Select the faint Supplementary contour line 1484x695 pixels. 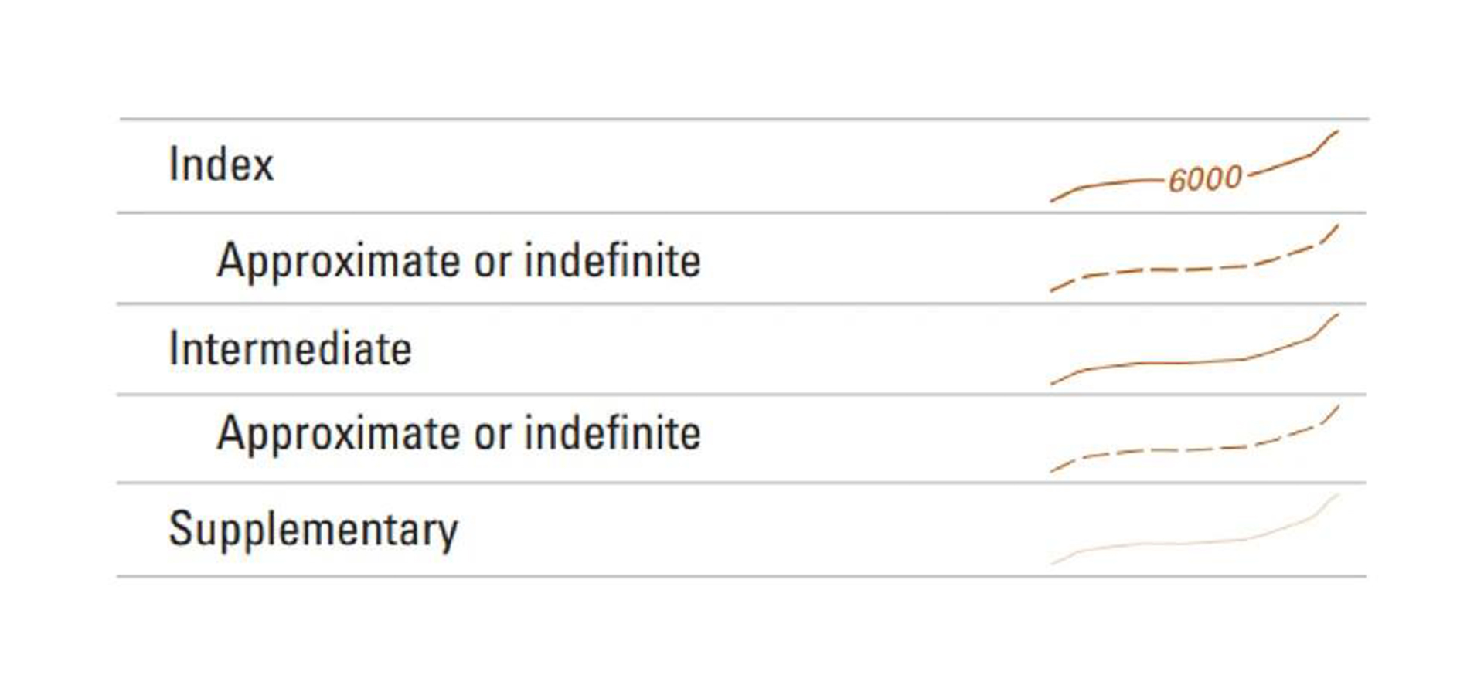point(1194,530)
